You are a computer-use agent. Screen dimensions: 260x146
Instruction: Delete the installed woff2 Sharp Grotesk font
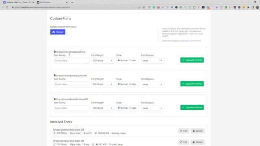point(197,131)
